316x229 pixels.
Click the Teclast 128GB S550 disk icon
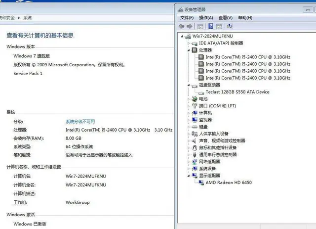(201, 92)
